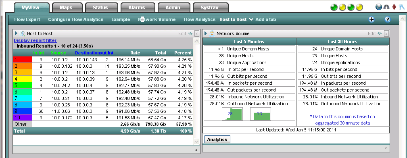Screen dimensions: 407x158
Task: Sort by the Total column header
Action: pyautogui.click(x=161, y=53)
